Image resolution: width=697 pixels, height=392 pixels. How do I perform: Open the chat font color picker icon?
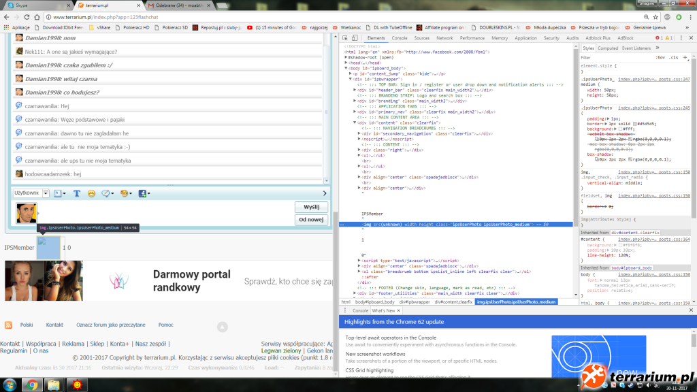pos(59,193)
